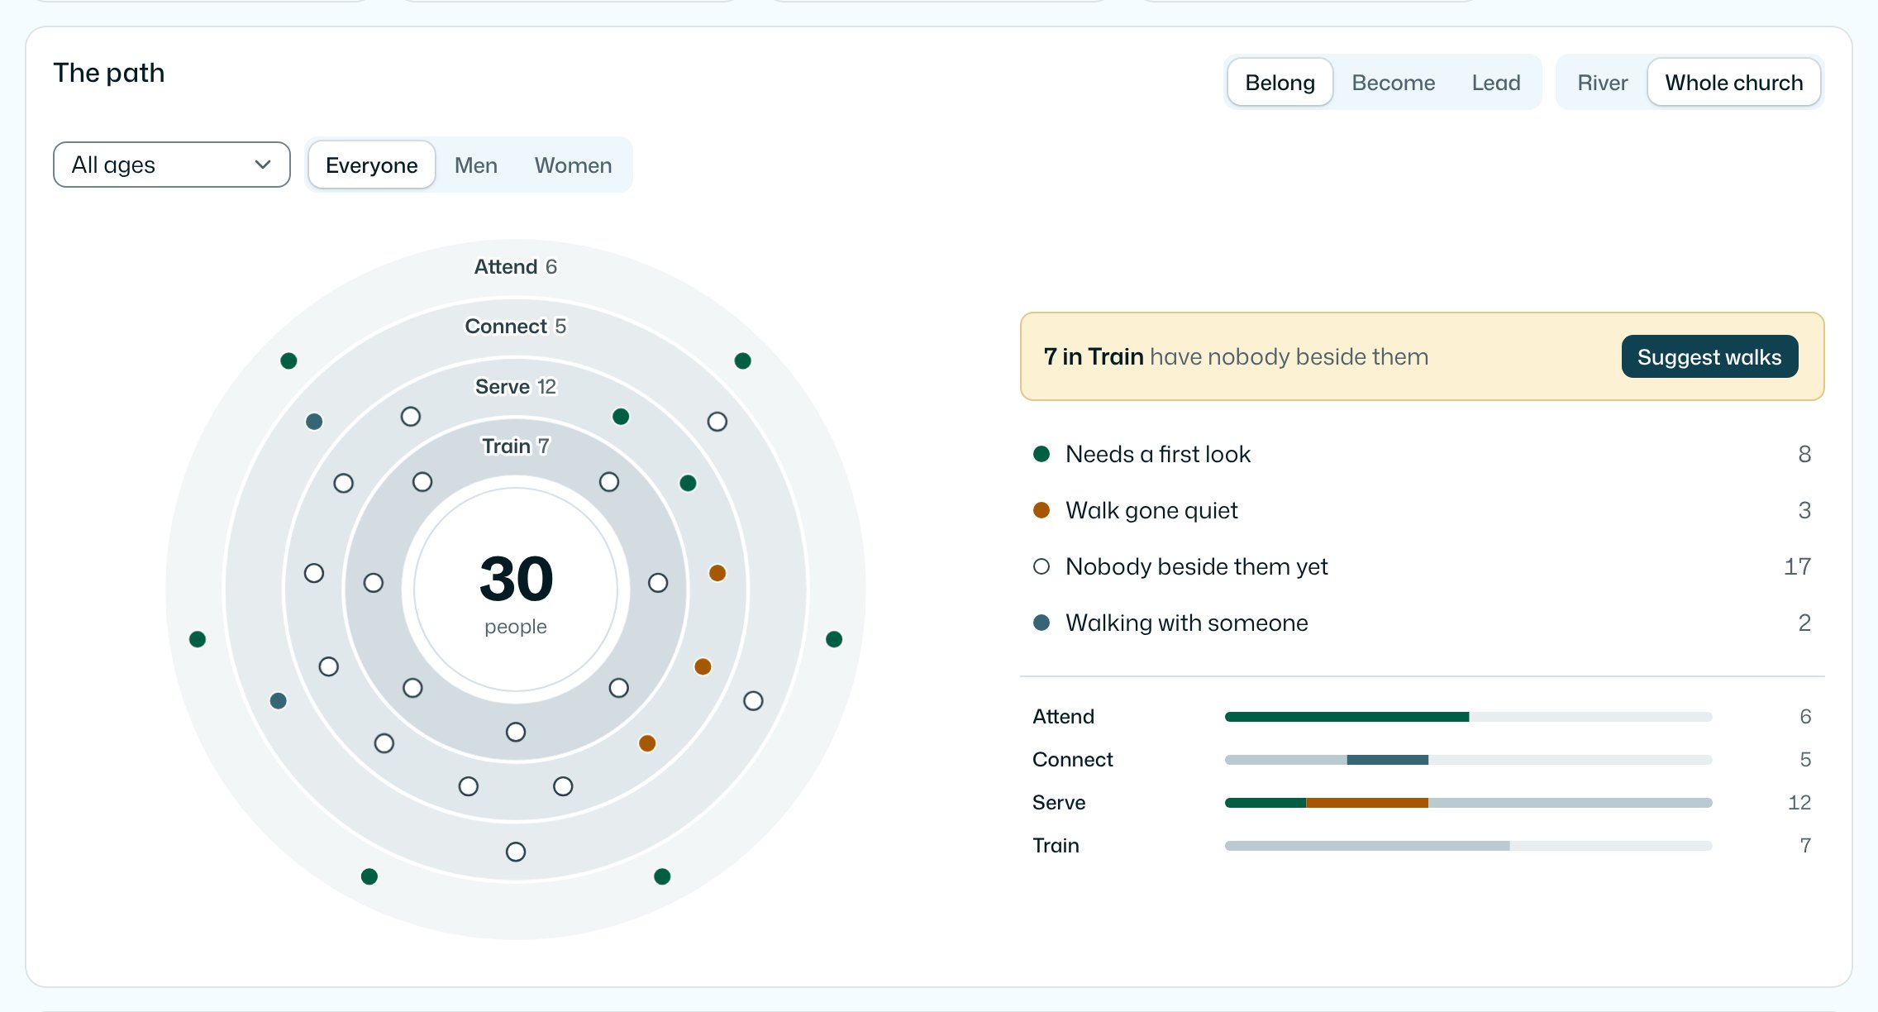The width and height of the screenshot is (1878, 1012).
Task: Click the open circle dot at bottom of Train ring
Action: (x=515, y=732)
